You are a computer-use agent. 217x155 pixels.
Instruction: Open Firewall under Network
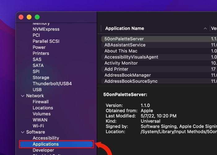pyautogui.click(x=41, y=102)
